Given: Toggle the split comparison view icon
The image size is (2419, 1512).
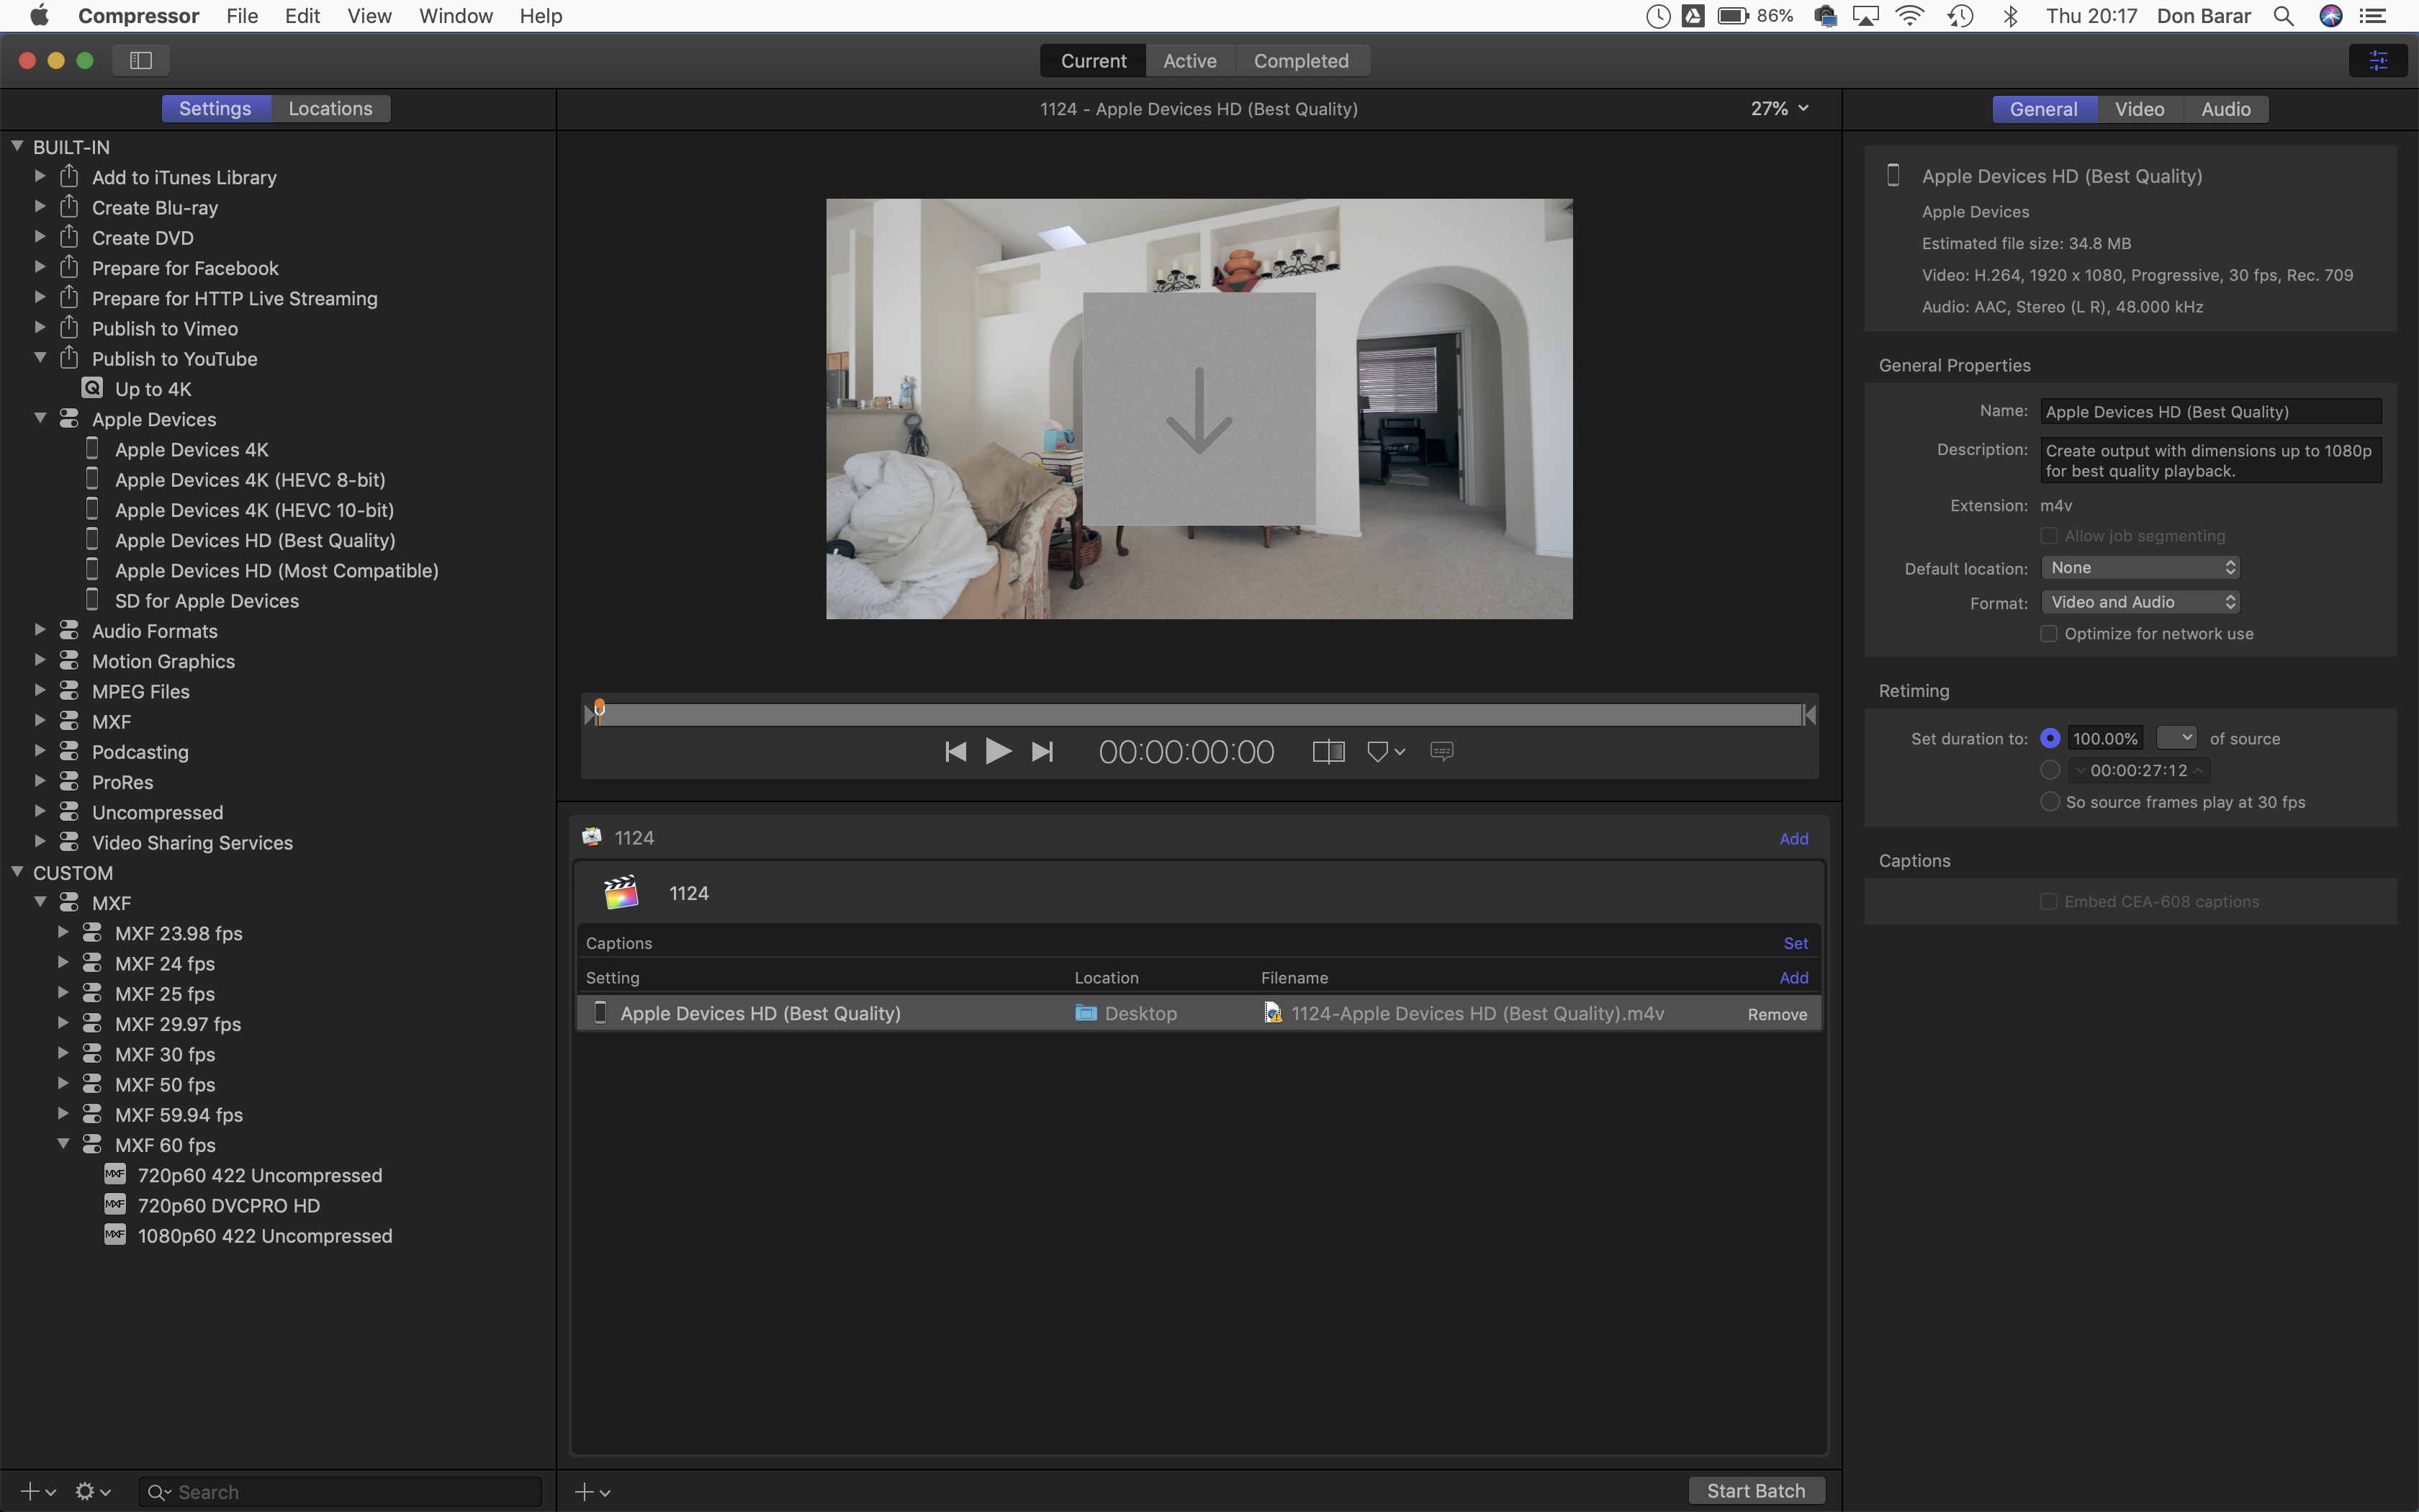Looking at the screenshot, I should [1328, 751].
